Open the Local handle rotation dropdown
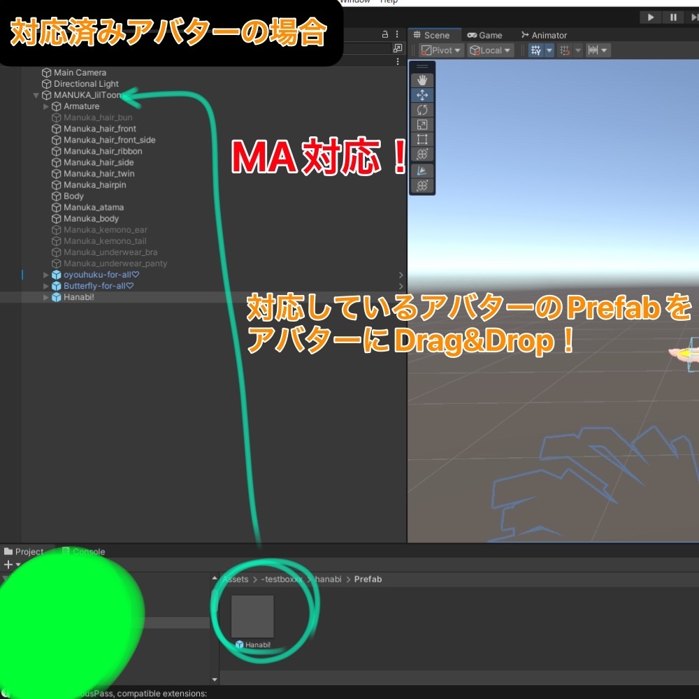Viewport: 699px width, 699px height. tap(490, 50)
